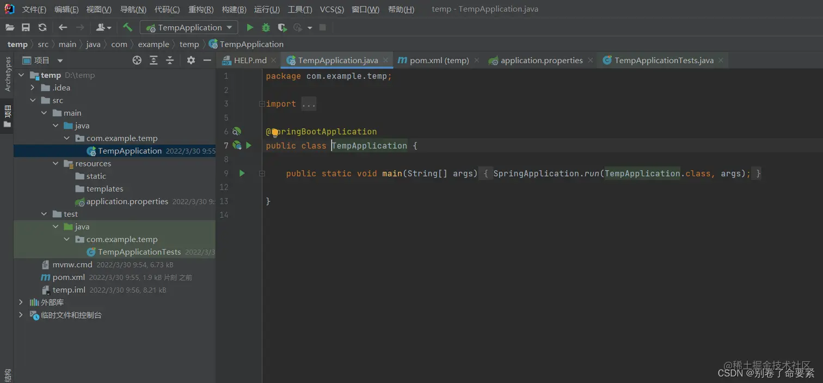Viewport: 823px width, 383px height.
Task: Close the pom.xml (temp) tab
Action: [x=476, y=60]
